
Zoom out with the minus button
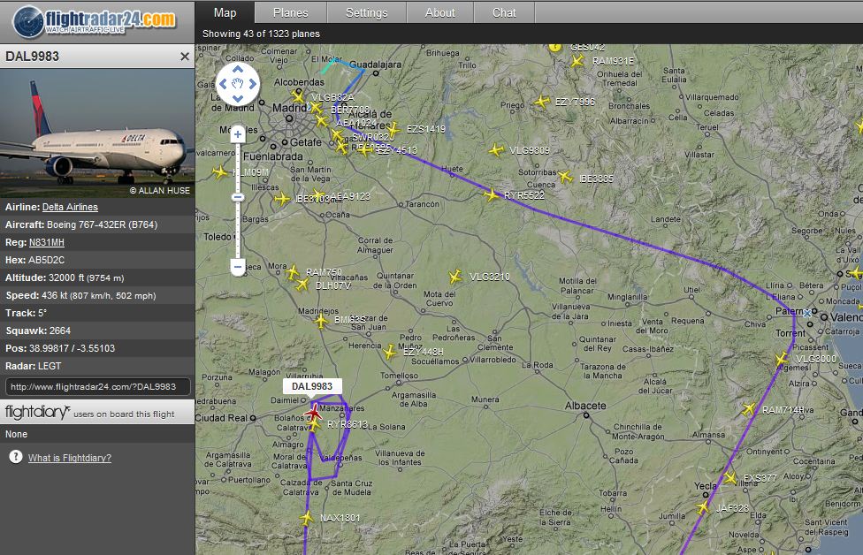237,265
